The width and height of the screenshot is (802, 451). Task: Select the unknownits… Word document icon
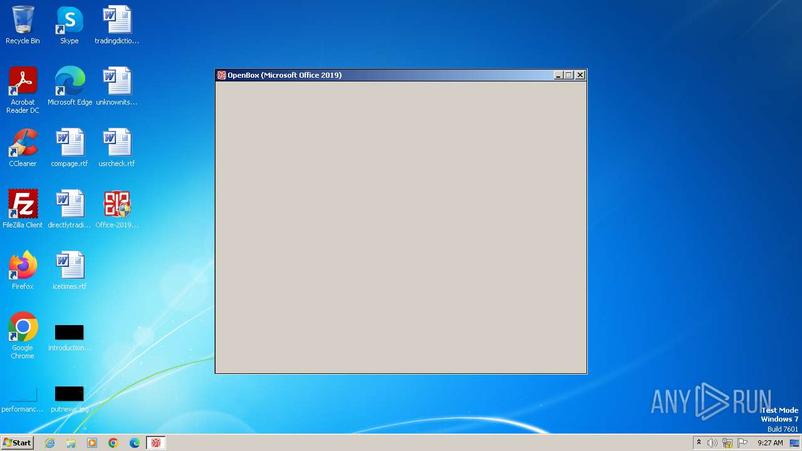click(x=117, y=86)
